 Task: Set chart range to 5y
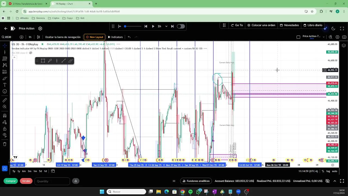point(14,171)
